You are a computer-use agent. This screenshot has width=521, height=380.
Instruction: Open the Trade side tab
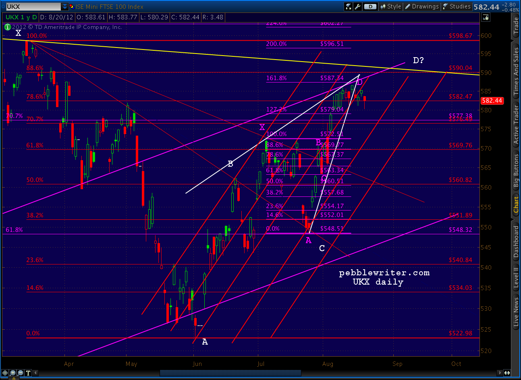[516, 26]
